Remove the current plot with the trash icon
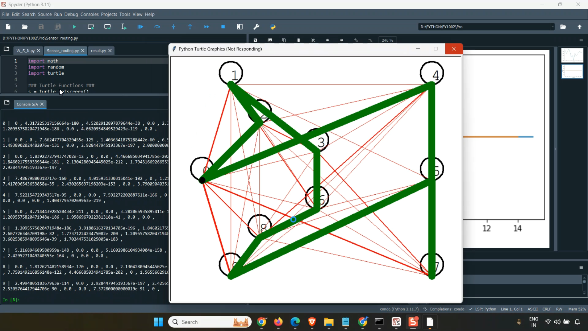588x331 pixels. coord(299,40)
